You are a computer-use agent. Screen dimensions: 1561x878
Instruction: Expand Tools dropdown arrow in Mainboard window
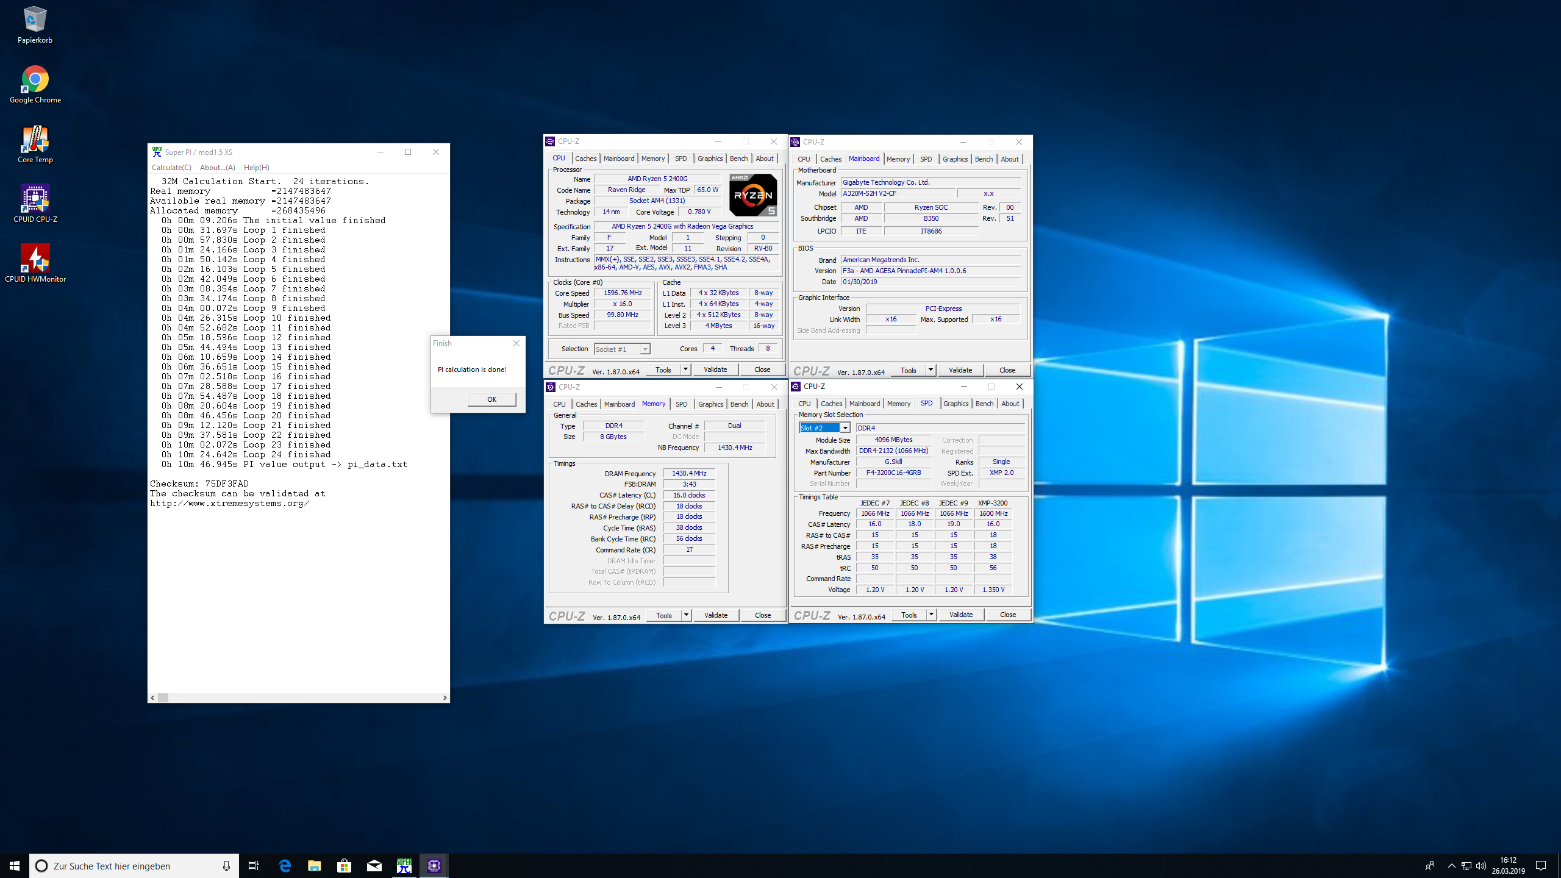[931, 370]
